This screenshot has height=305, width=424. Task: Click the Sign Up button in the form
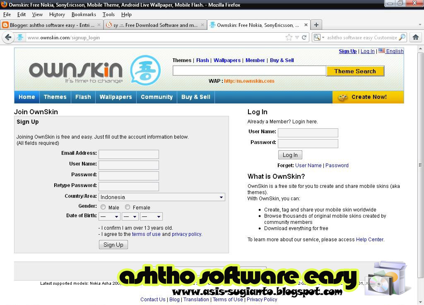pyautogui.click(x=113, y=244)
